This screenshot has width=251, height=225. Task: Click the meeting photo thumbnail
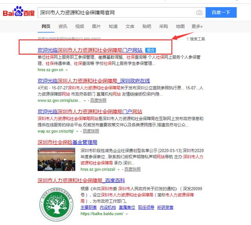coord(56,159)
